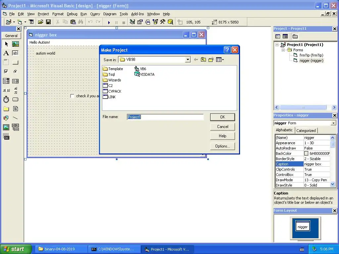Create new folder in Make Project dialog
The width and height of the screenshot is (339, 254).
coord(211,60)
